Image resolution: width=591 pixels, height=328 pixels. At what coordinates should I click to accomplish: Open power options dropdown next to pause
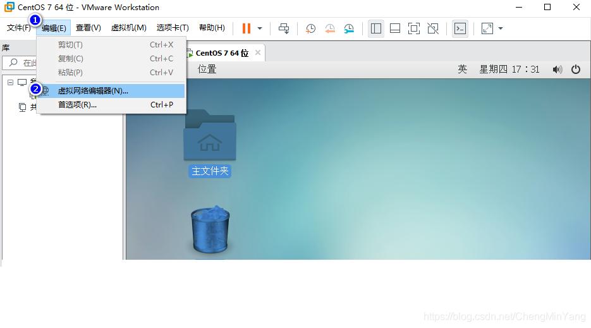pyautogui.click(x=260, y=28)
